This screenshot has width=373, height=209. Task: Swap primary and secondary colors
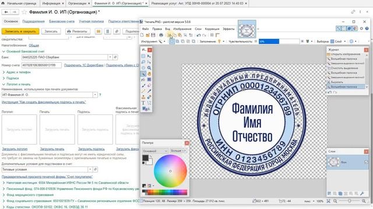click(150, 156)
